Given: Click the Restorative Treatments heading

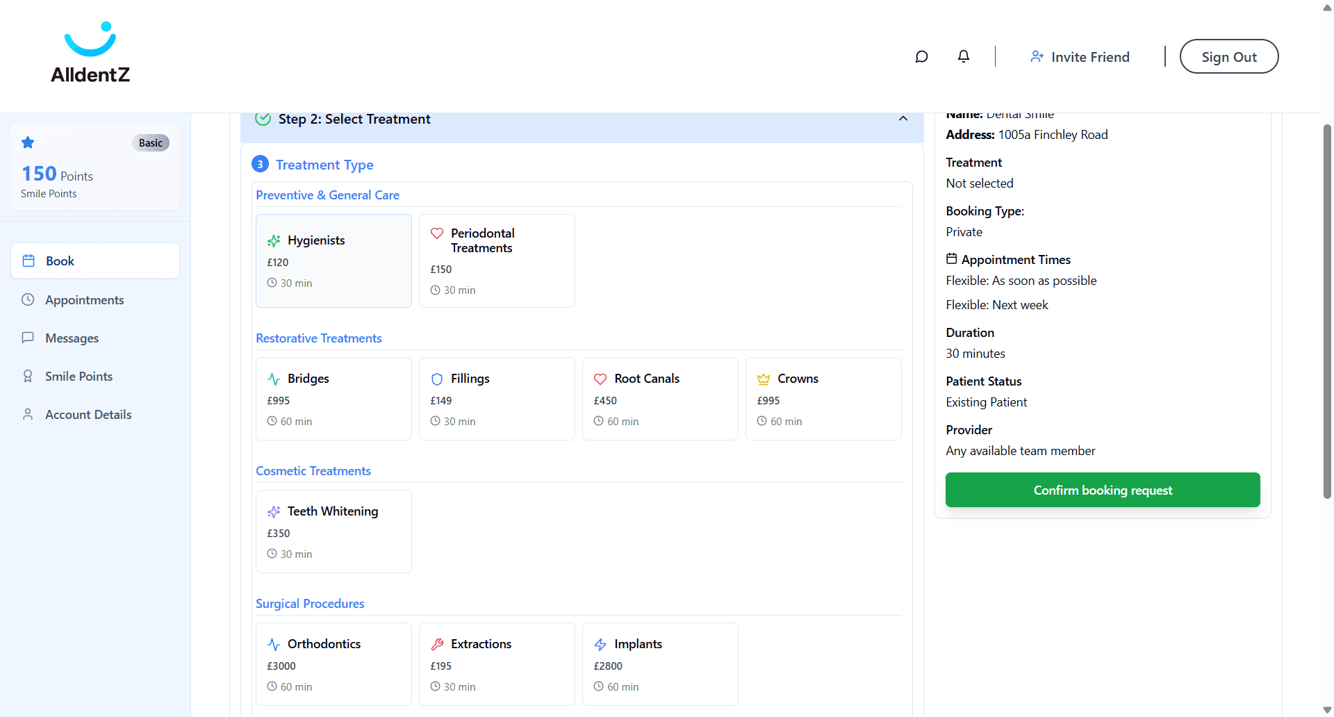Looking at the screenshot, I should pos(319,338).
